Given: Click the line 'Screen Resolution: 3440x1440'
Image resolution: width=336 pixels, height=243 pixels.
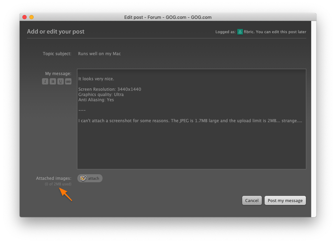Looking at the screenshot, I should point(110,89).
